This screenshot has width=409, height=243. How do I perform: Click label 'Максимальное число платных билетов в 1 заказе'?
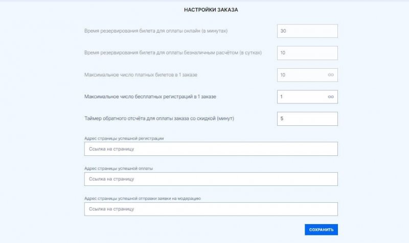(141, 75)
